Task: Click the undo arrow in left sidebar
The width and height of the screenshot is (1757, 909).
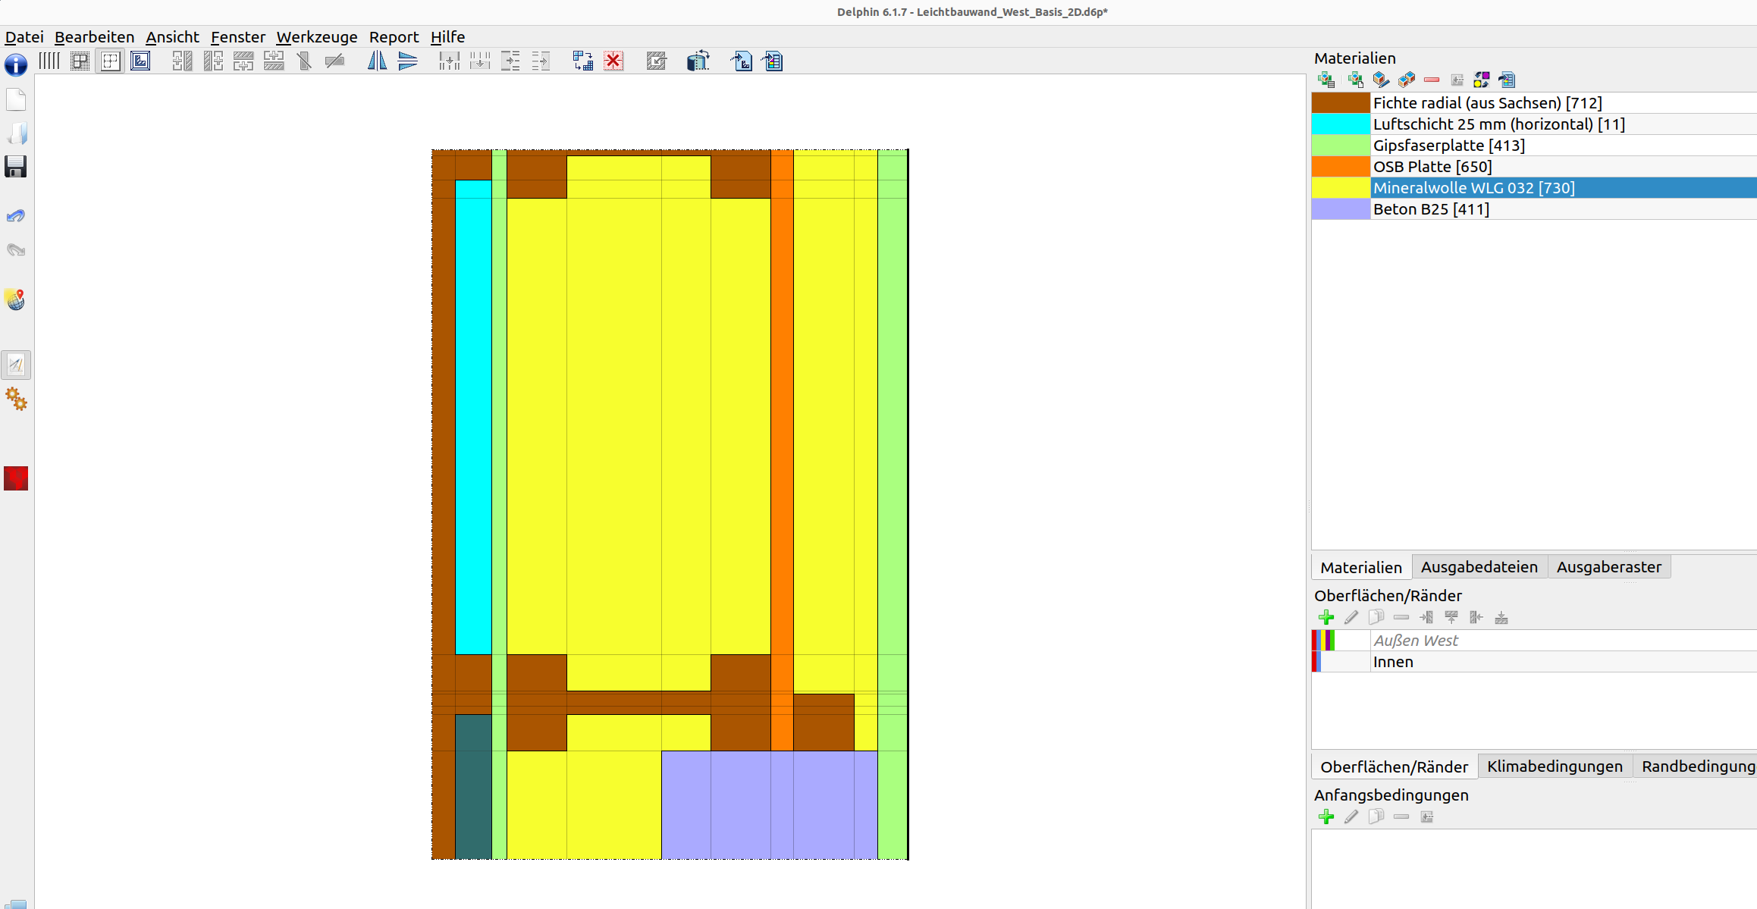Action: (16, 216)
